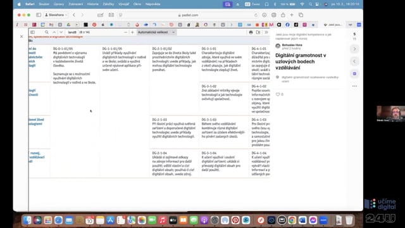Open the PDF search magnifier
Viewport: 405px width, 228px height.
pyautogui.click(x=46, y=32)
